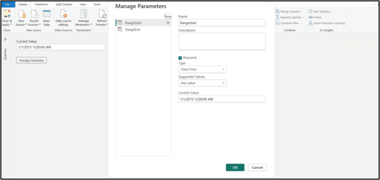Click the Manage Parameter button
This screenshot has height=180, width=380.
point(32,60)
